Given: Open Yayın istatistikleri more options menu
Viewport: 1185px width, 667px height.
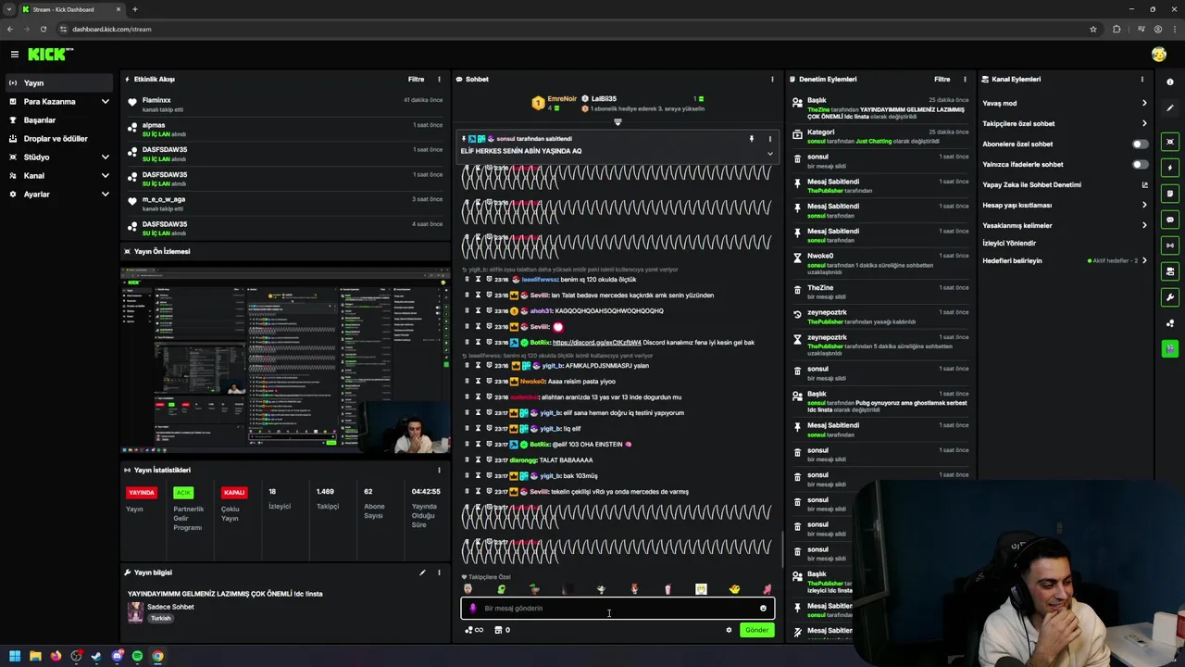Looking at the screenshot, I should coord(439,471).
